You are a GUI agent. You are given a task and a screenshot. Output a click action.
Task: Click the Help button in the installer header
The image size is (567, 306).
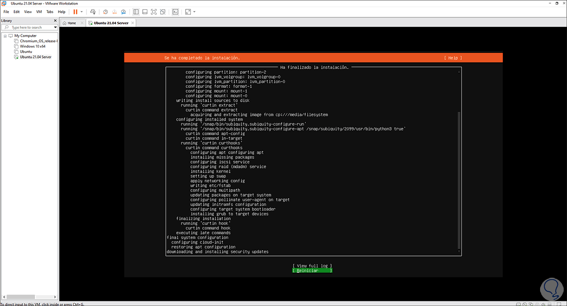coord(453,58)
